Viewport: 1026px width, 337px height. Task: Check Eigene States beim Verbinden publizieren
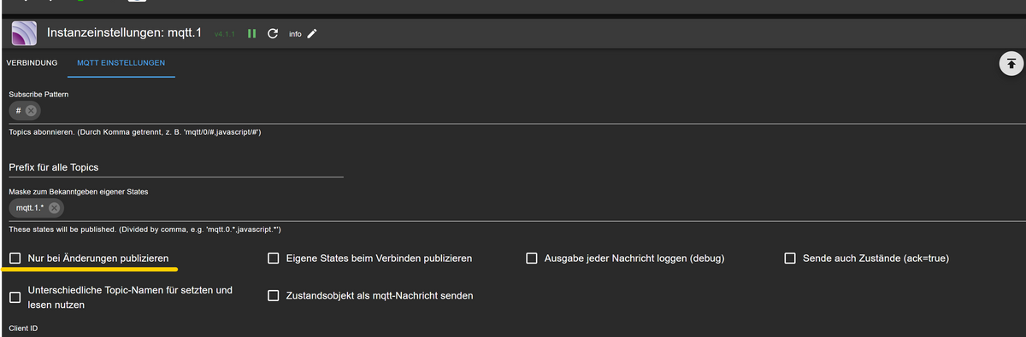(x=274, y=258)
